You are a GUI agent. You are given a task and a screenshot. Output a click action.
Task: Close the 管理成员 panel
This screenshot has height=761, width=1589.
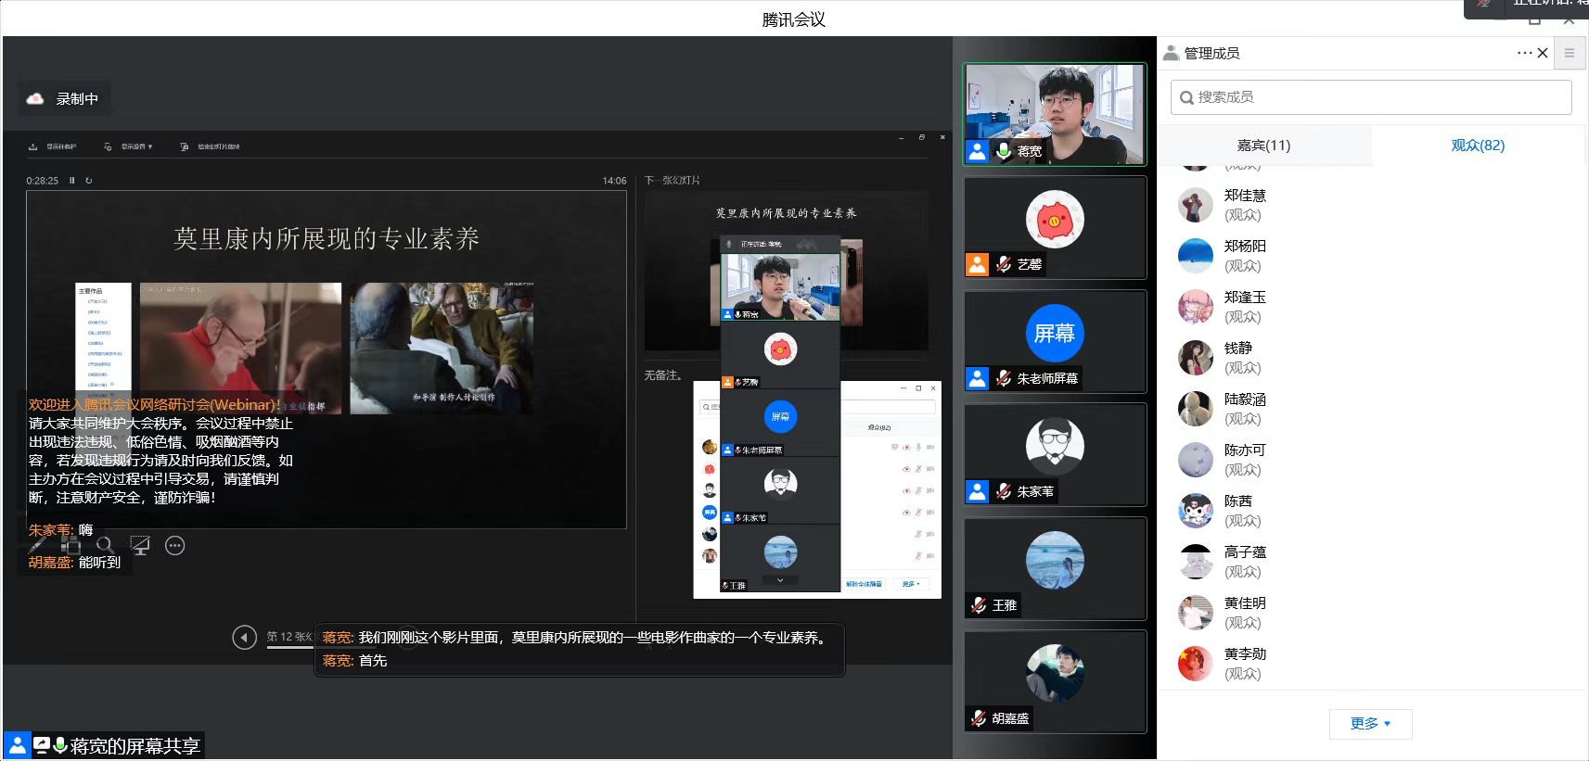coord(1543,53)
